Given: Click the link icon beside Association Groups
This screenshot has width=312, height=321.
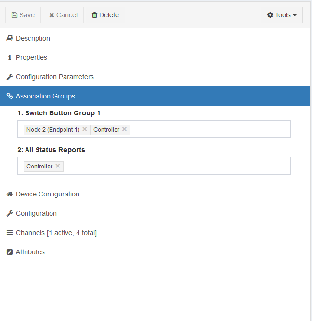Looking at the screenshot, I should tap(10, 96).
